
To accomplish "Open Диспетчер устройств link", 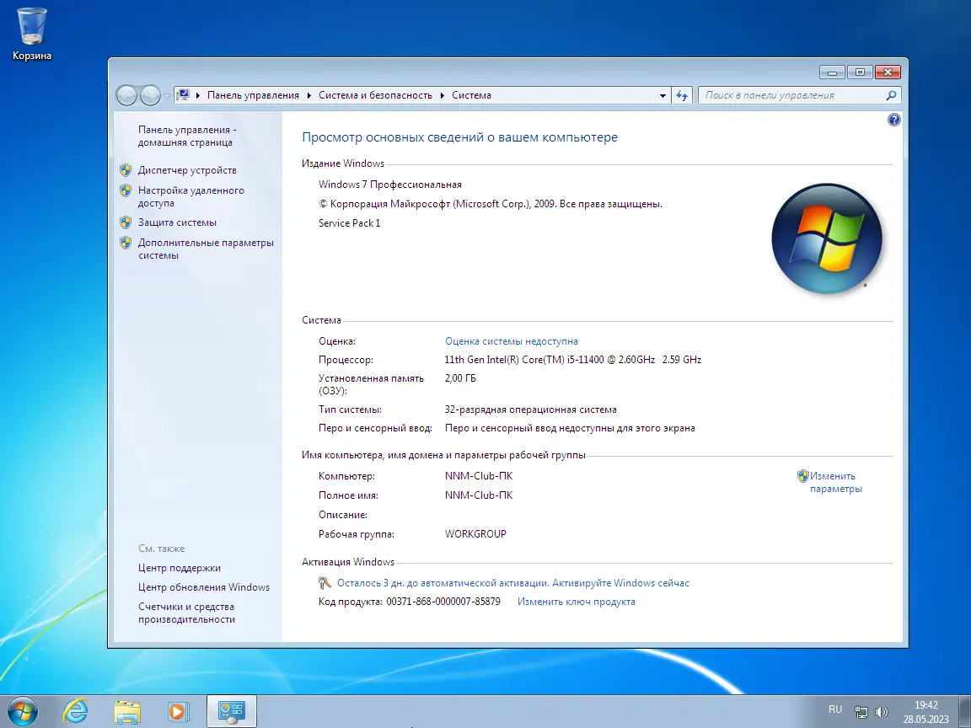I will 187,170.
